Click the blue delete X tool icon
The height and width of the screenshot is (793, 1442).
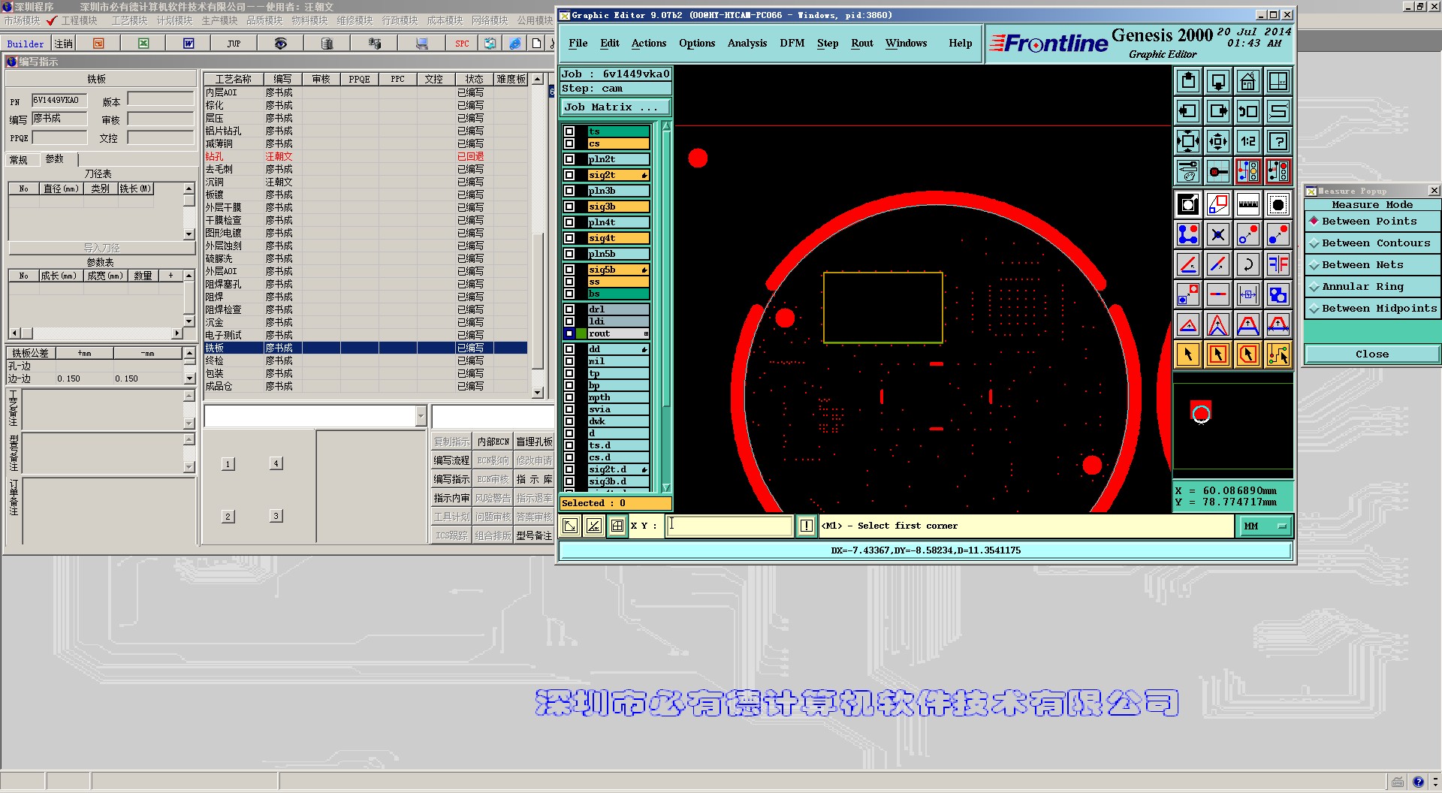pyautogui.click(x=1218, y=235)
